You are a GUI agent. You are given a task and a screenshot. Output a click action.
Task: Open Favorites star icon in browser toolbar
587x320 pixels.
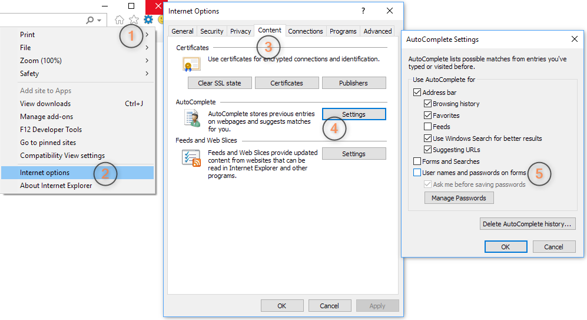click(134, 19)
